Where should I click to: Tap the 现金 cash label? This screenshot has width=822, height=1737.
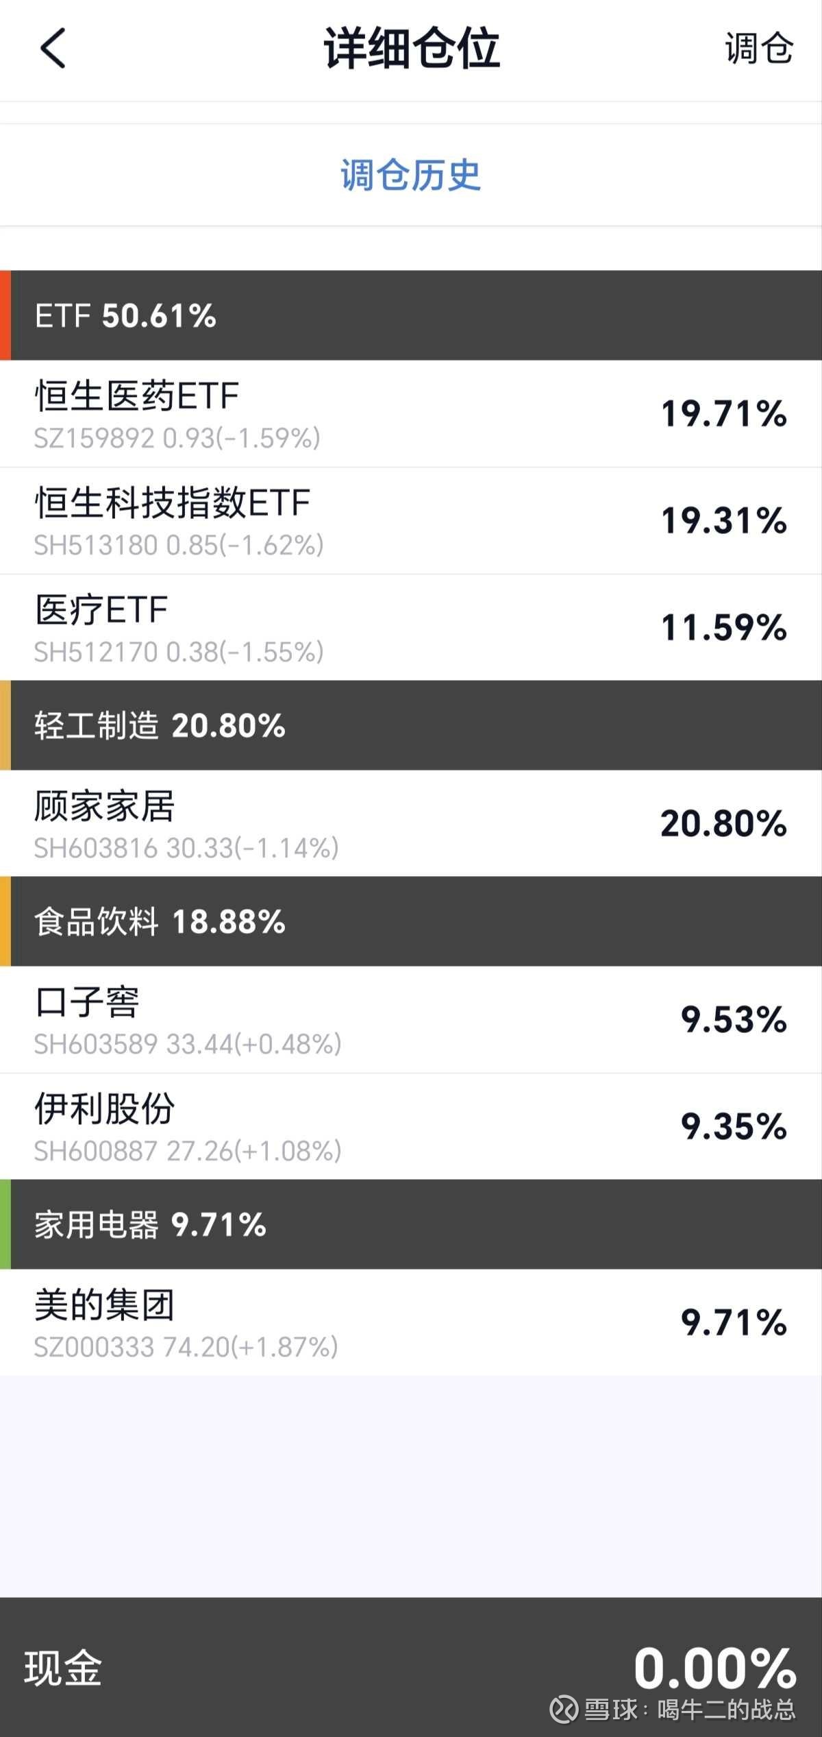[x=63, y=1667]
